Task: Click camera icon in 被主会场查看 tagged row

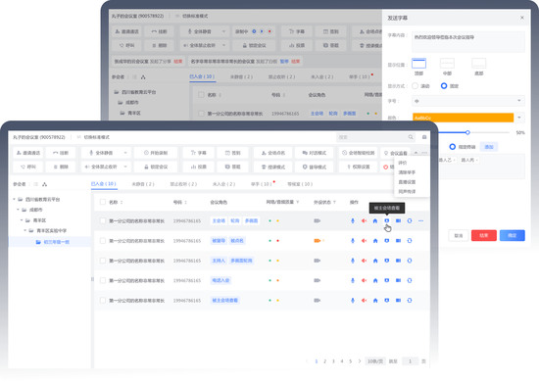Action: tap(398, 301)
